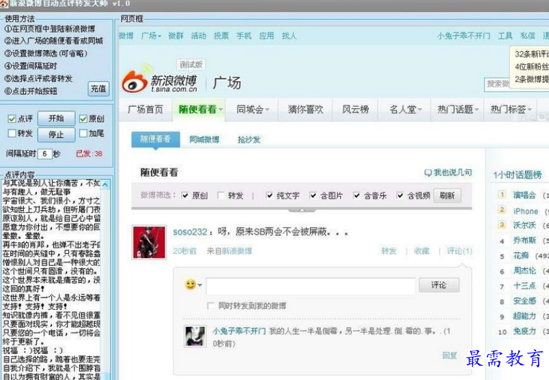Switch to the 抢沙发 sub-tab
The height and width of the screenshot is (380, 549).
coord(249,140)
